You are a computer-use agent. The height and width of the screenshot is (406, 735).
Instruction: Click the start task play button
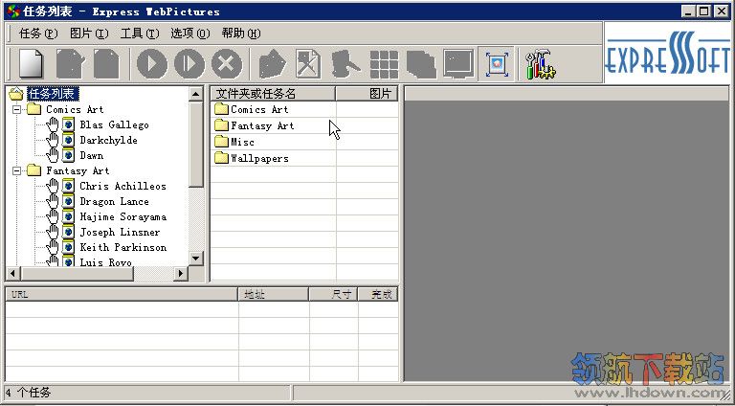(152, 64)
